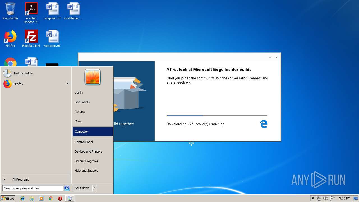Open the volume speaker tray icon
Image resolution: width=359 pixels, height=202 pixels.
(326, 198)
